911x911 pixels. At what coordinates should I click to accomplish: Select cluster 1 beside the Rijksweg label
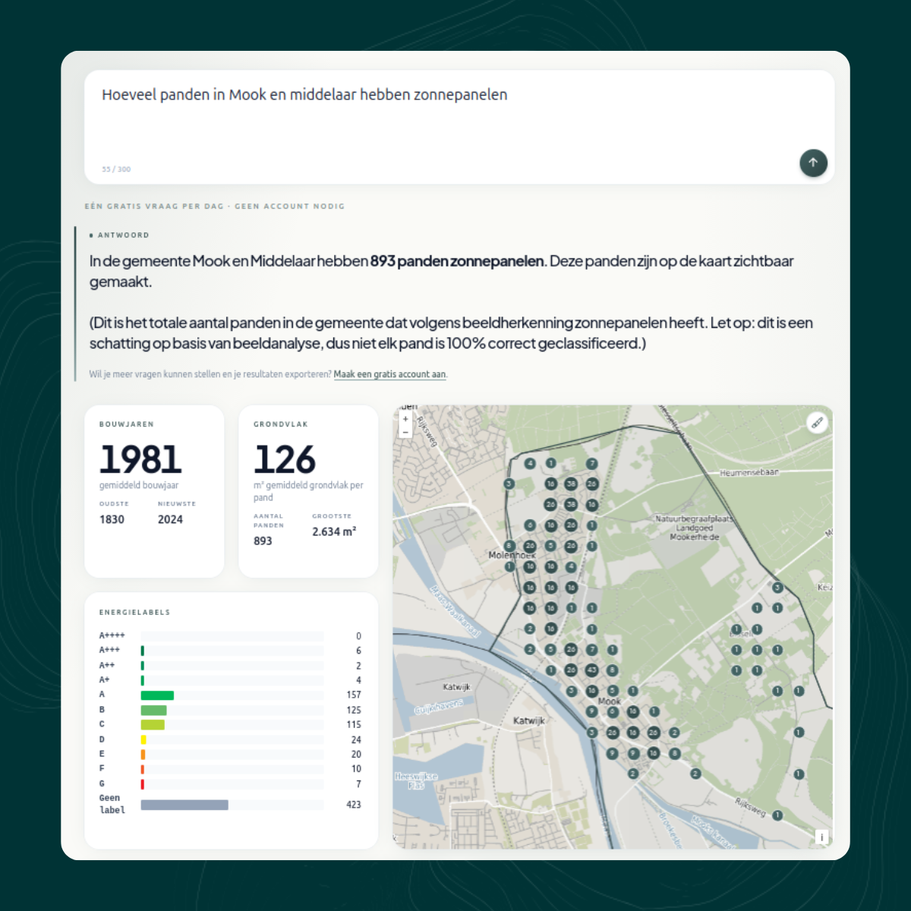point(777,815)
